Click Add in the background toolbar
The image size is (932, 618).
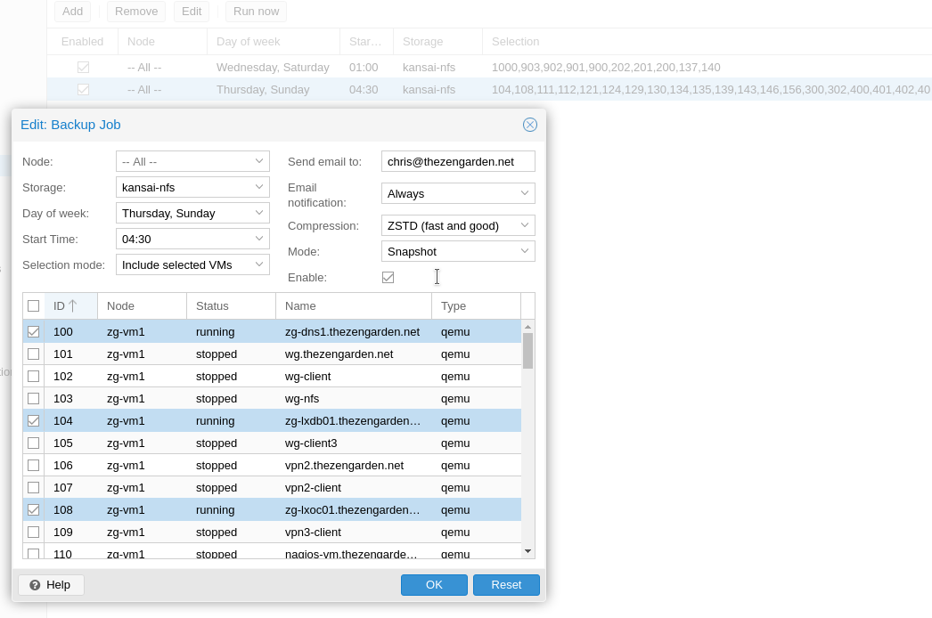pos(72,12)
